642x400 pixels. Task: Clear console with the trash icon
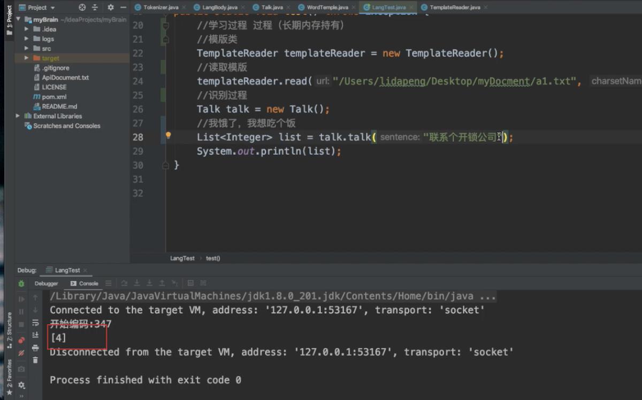35,360
